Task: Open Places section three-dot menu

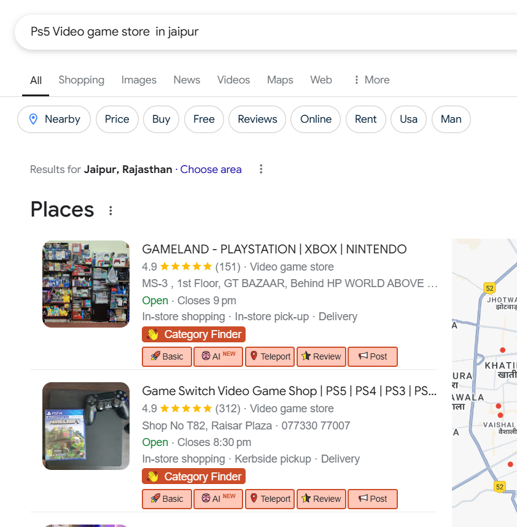Action: pyautogui.click(x=111, y=211)
